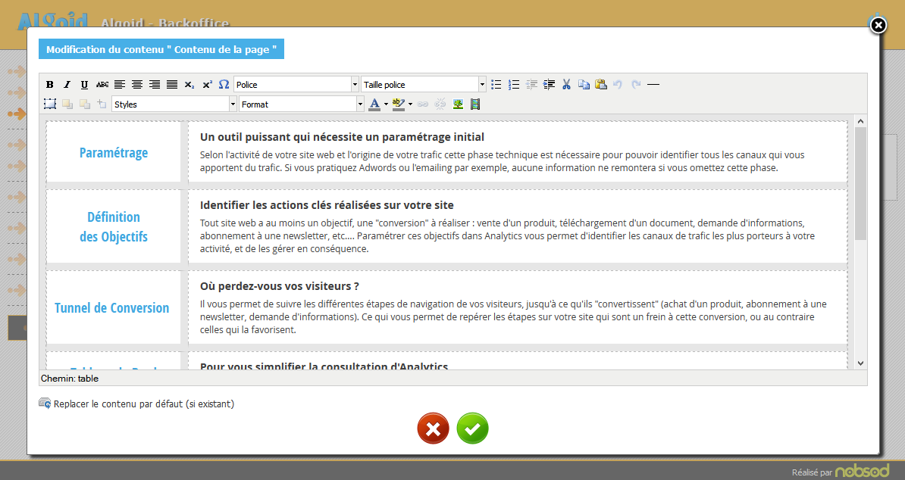905x480 pixels.
Task: Expand the text color picker arrow
Action: coord(386,104)
